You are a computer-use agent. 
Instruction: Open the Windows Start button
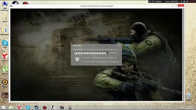coord(3,107)
